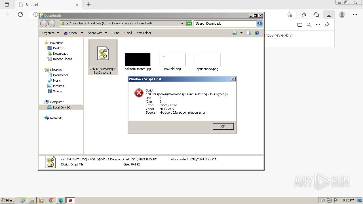
Task: Open Explorer help icon
Action: pyautogui.click(x=257, y=33)
